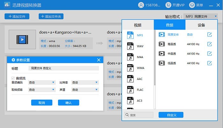Switch to the 视频 tab
The image size is (223, 128).
(138, 25)
